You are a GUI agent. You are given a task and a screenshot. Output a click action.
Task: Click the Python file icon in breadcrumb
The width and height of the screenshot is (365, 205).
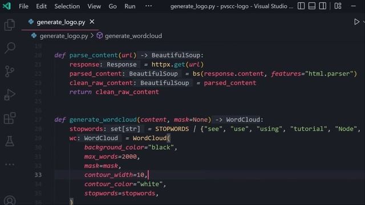pyautogui.click(x=34, y=35)
